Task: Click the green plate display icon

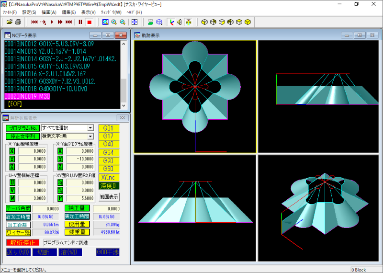Action: [x=150, y=22]
